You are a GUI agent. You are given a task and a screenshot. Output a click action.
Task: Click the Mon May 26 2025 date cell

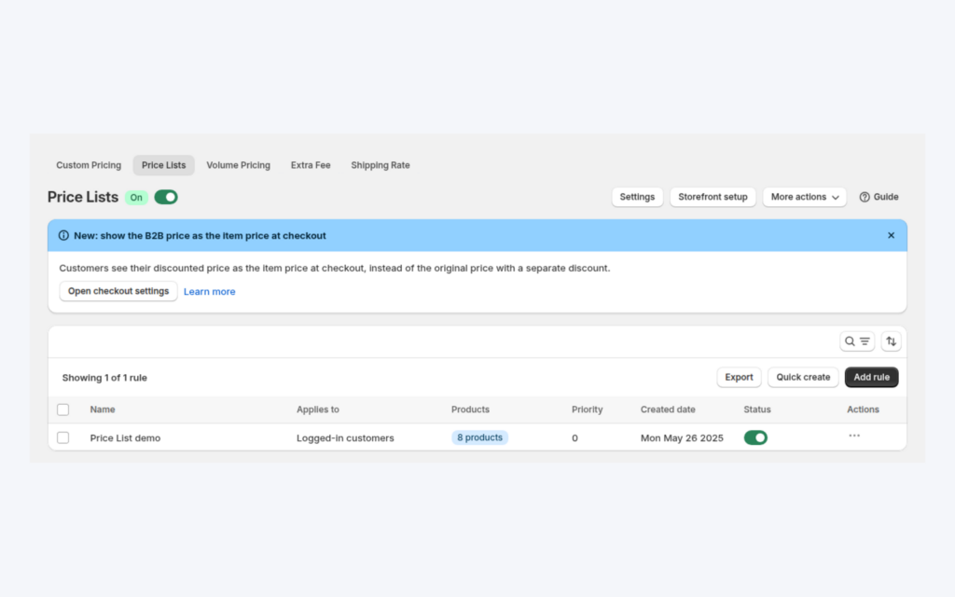click(x=682, y=438)
